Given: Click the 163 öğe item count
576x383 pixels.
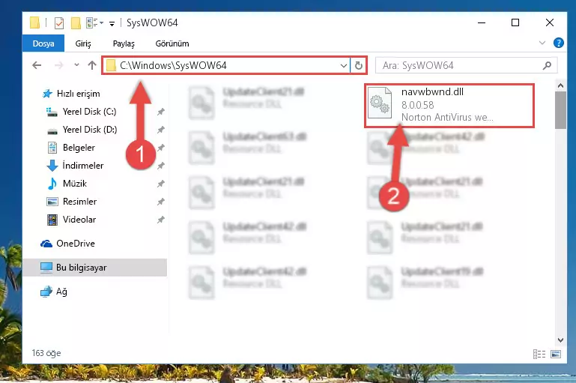Looking at the screenshot, I should 46,353.
